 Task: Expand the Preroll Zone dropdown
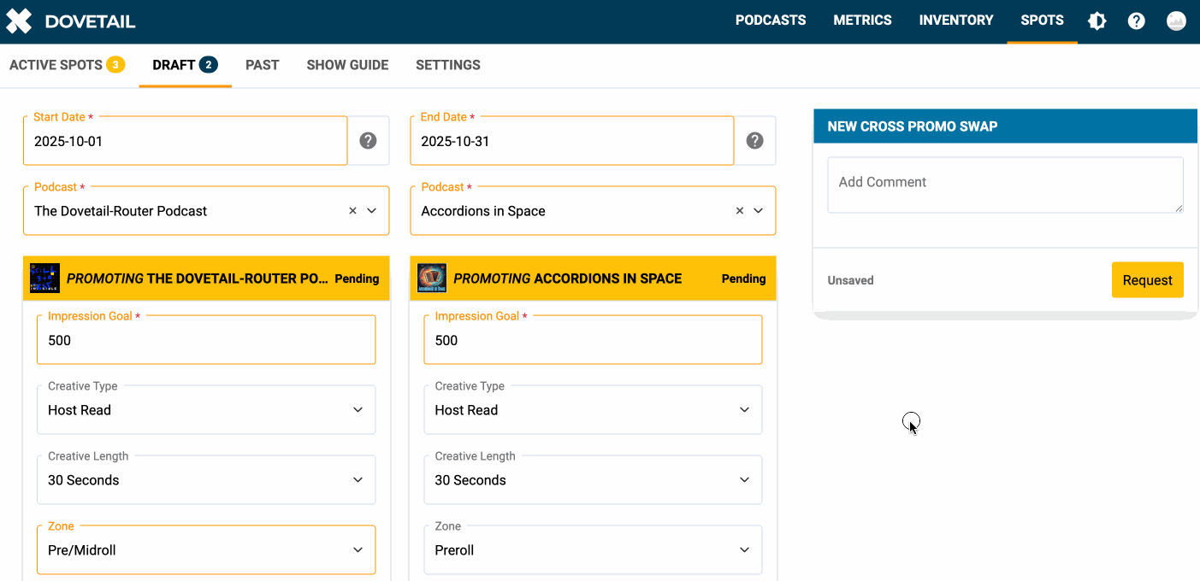coord(593,550)
